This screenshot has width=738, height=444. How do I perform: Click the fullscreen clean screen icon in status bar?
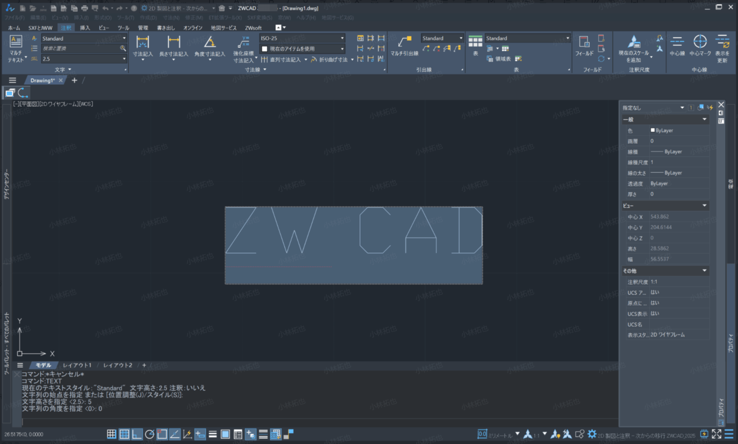716,434
